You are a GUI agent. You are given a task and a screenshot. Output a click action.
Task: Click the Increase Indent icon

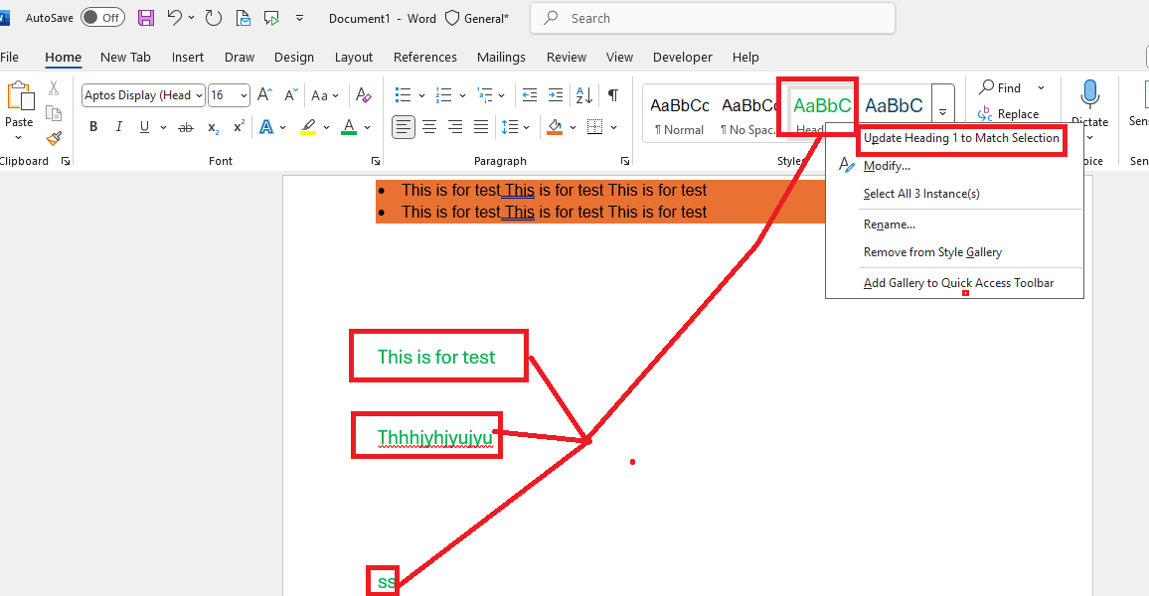[556, 95]
